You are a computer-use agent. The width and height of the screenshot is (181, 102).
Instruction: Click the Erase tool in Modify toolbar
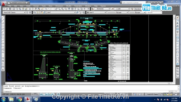pyautogui.click(x=178, y=17)
